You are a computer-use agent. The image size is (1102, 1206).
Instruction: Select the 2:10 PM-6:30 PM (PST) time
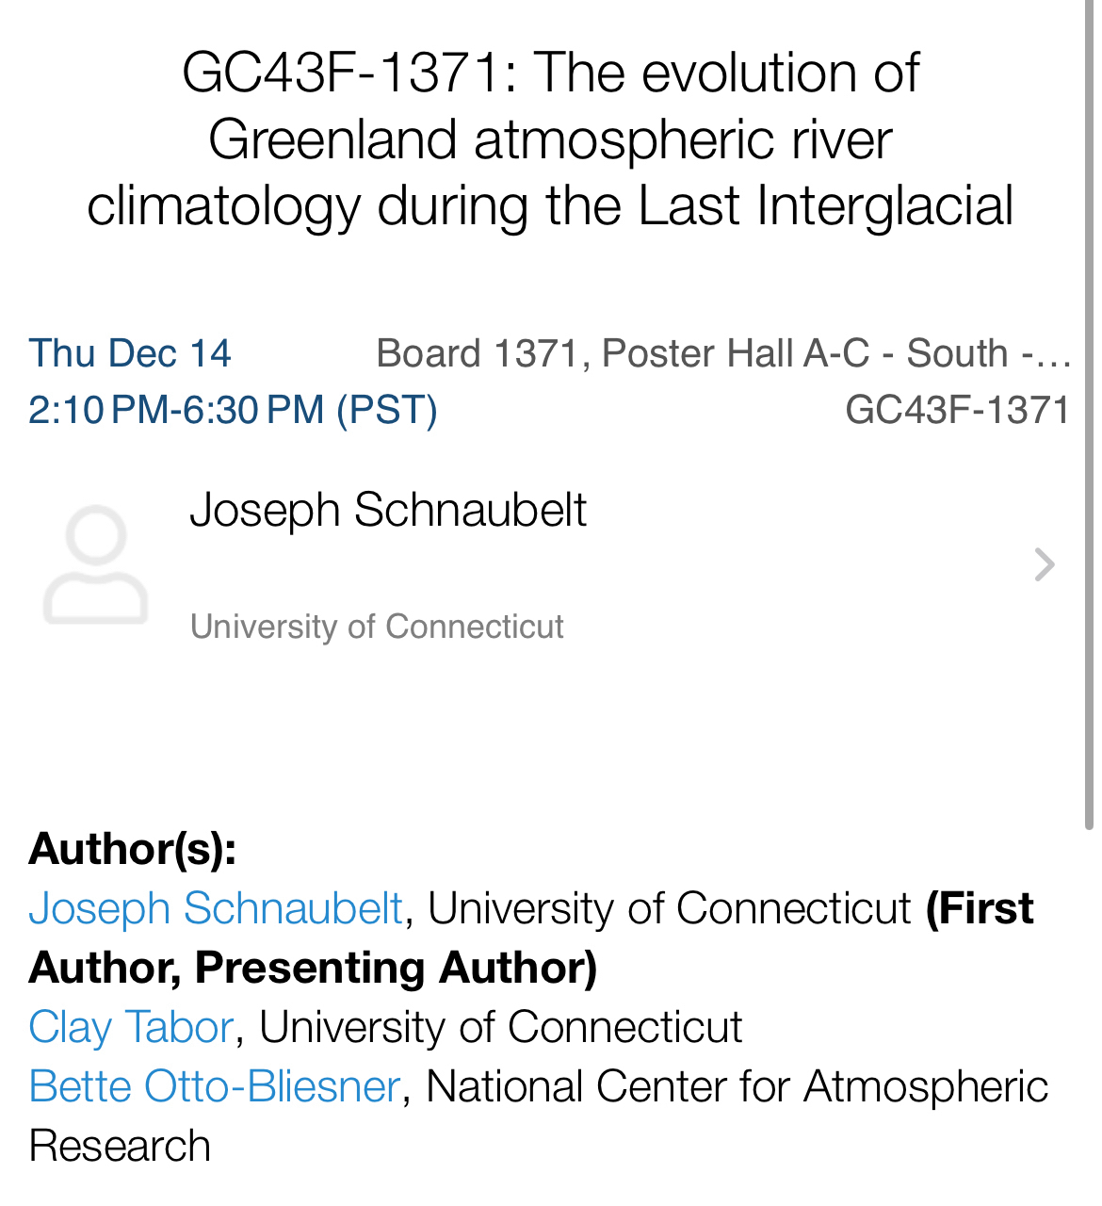233,410
